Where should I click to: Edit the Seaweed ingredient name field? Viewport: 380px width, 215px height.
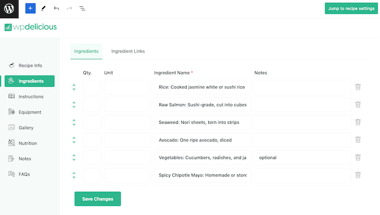[203, 122]
